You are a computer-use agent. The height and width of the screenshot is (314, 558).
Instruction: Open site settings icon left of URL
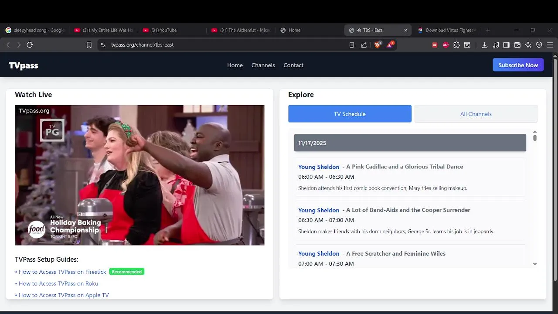click(103, 45)
